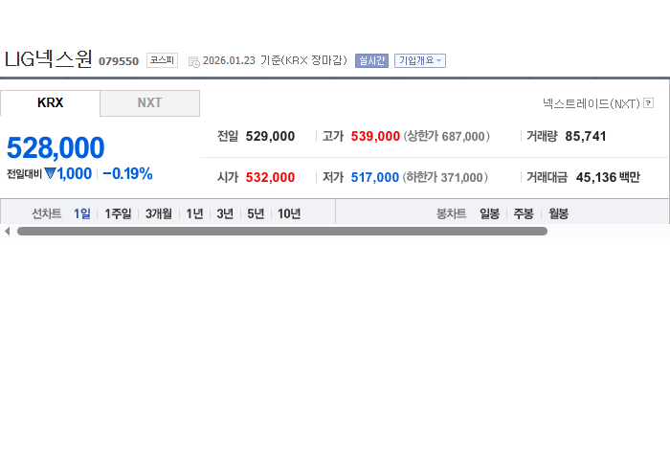This screenshot has height=469, width=670.
Task: Click the calendar clock icon beside date
Action: coord(194,61)
